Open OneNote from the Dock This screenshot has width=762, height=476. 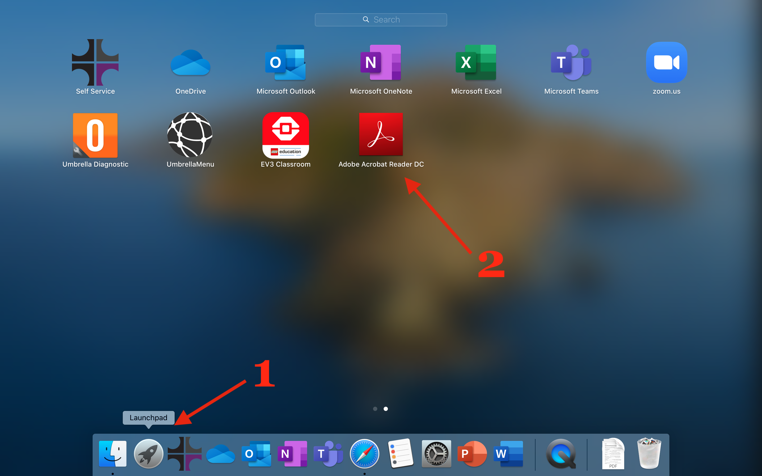(292, 454)
